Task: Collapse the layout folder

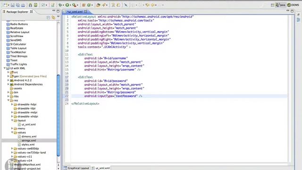Action: pyautogui.click(x=12, y=120)
